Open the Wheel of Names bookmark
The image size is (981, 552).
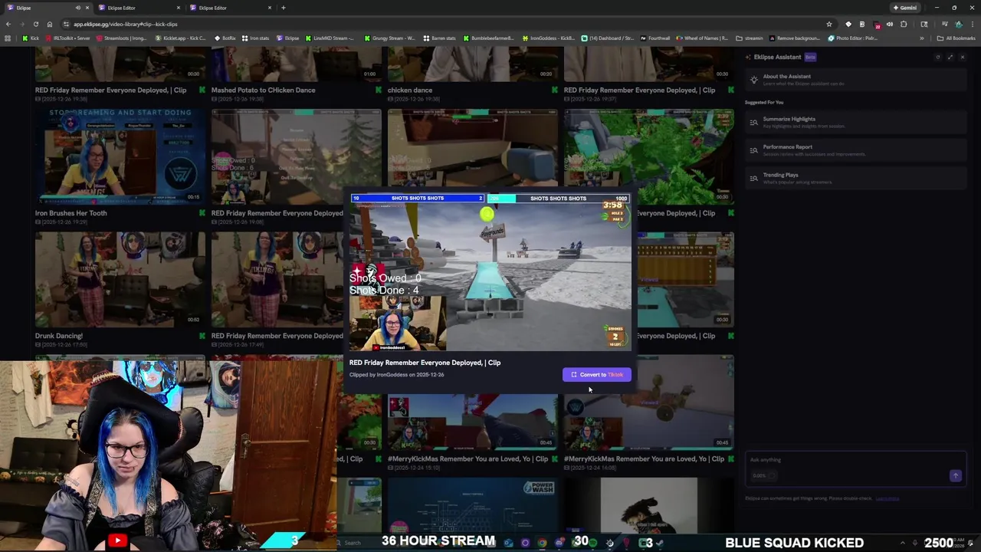(x=702, y=38)
